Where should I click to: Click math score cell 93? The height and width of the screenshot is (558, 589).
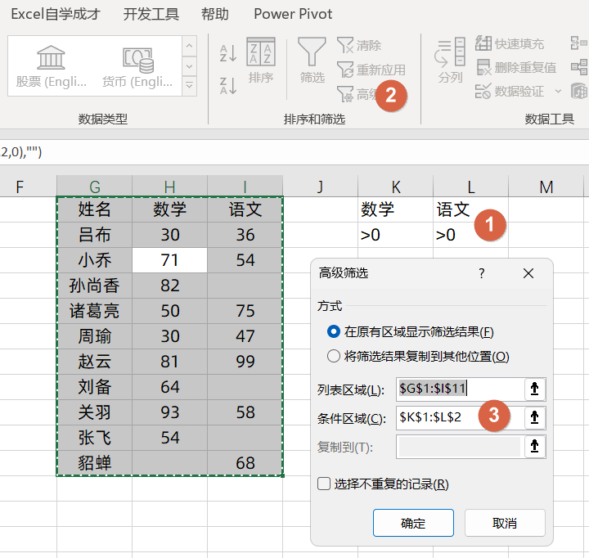[169, 412]
